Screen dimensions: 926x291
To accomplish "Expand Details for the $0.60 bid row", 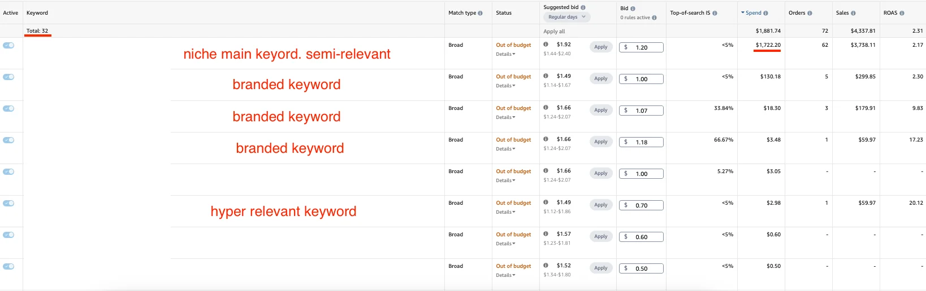I will tap(505, 244).
